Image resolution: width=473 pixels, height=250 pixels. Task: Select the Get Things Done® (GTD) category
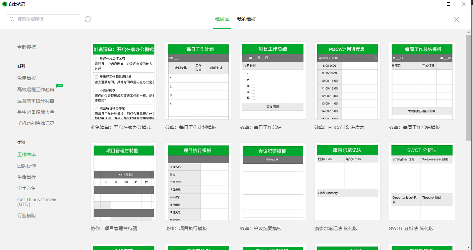click(x=36, y=202)
